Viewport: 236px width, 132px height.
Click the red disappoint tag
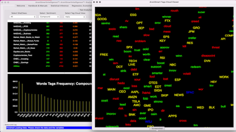coord(208,55)
